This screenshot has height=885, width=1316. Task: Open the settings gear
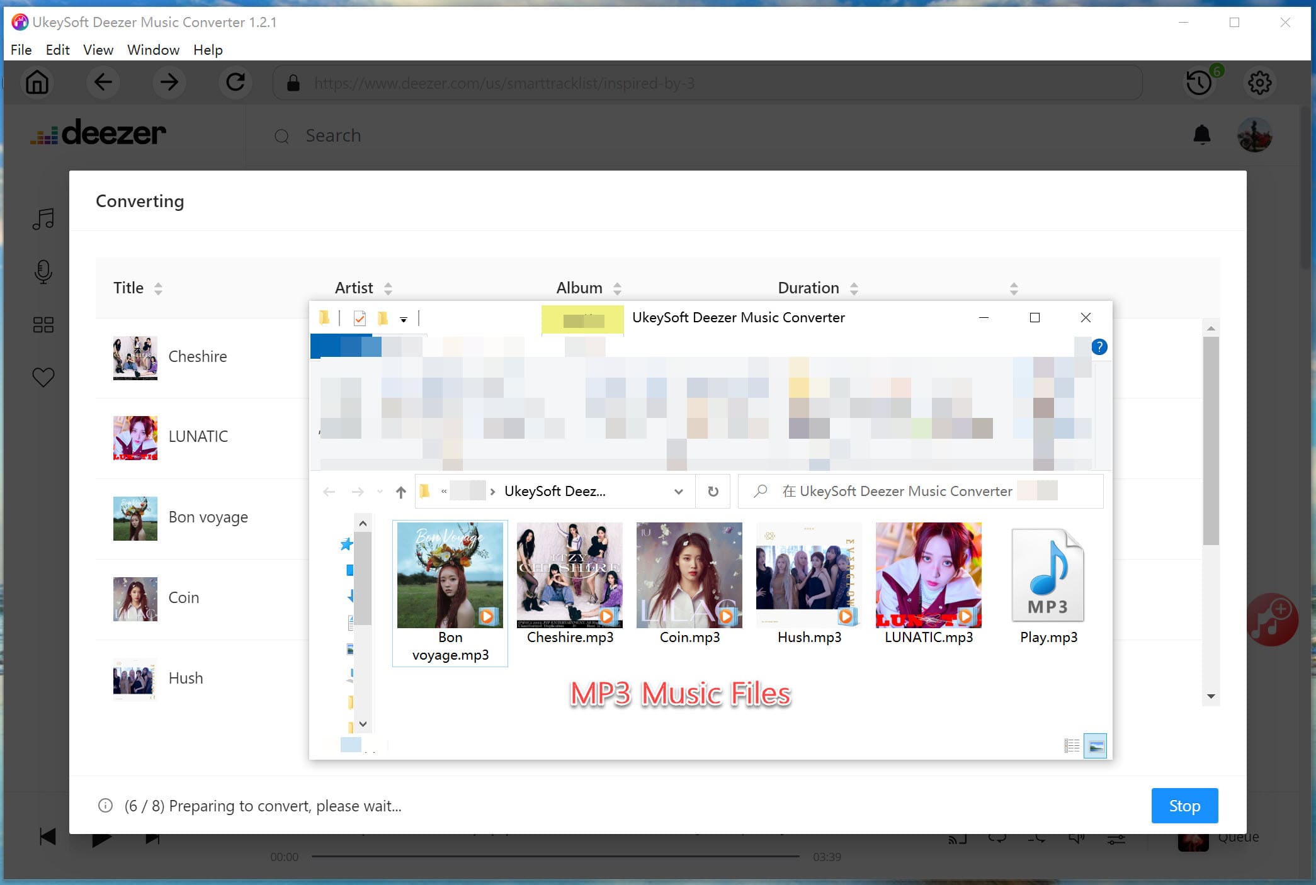(1259, 82)
